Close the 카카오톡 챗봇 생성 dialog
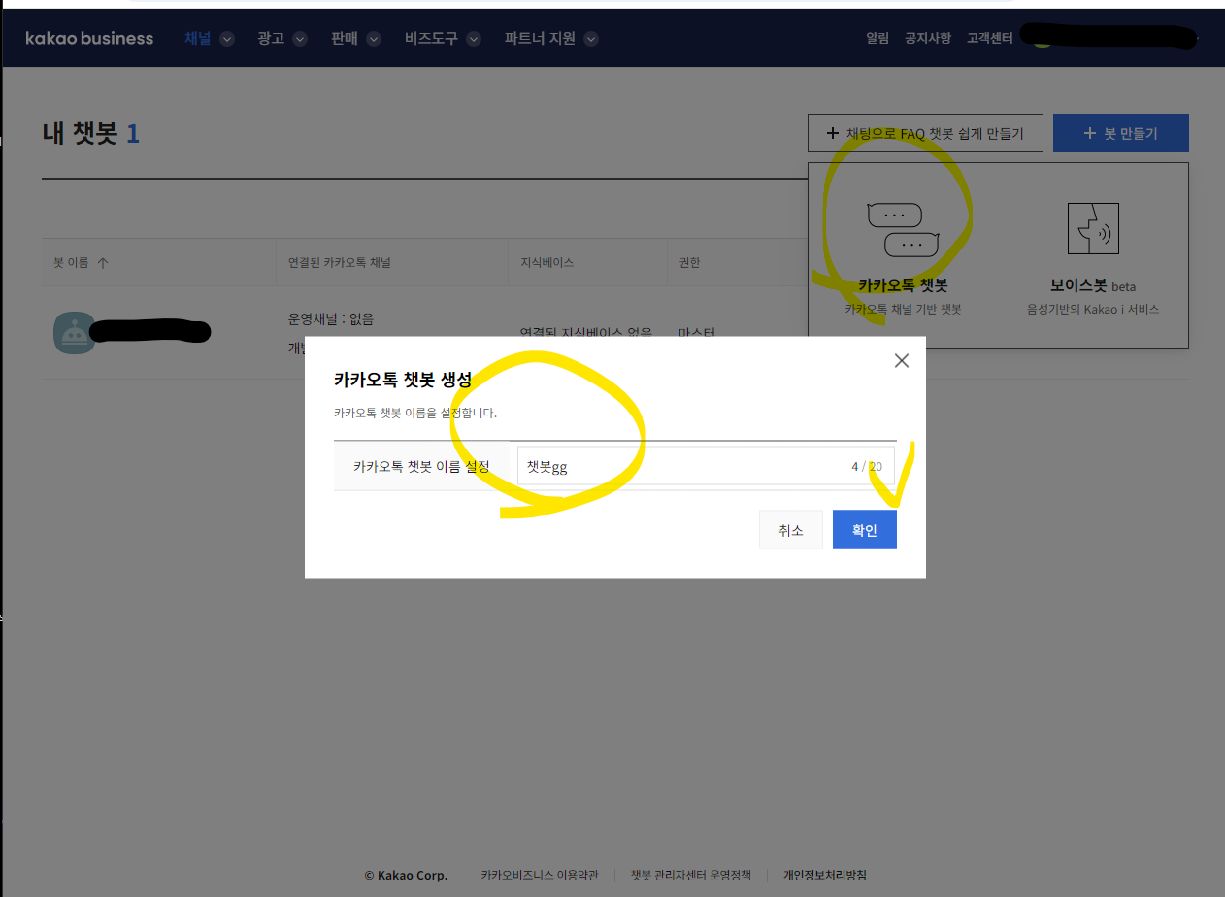The image size is (1225, 897). [x=902, y=361]
